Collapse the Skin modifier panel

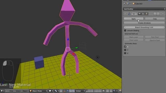pyautogui.click(x=125, y=14)
